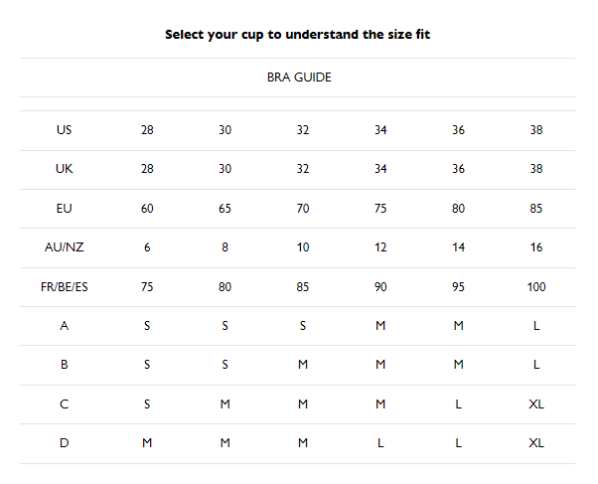Click AU/NZ size 12 cell
Image resolution: width=598 pixels, height=484 pixels.
pyautogui.click(x=380, y=247)
